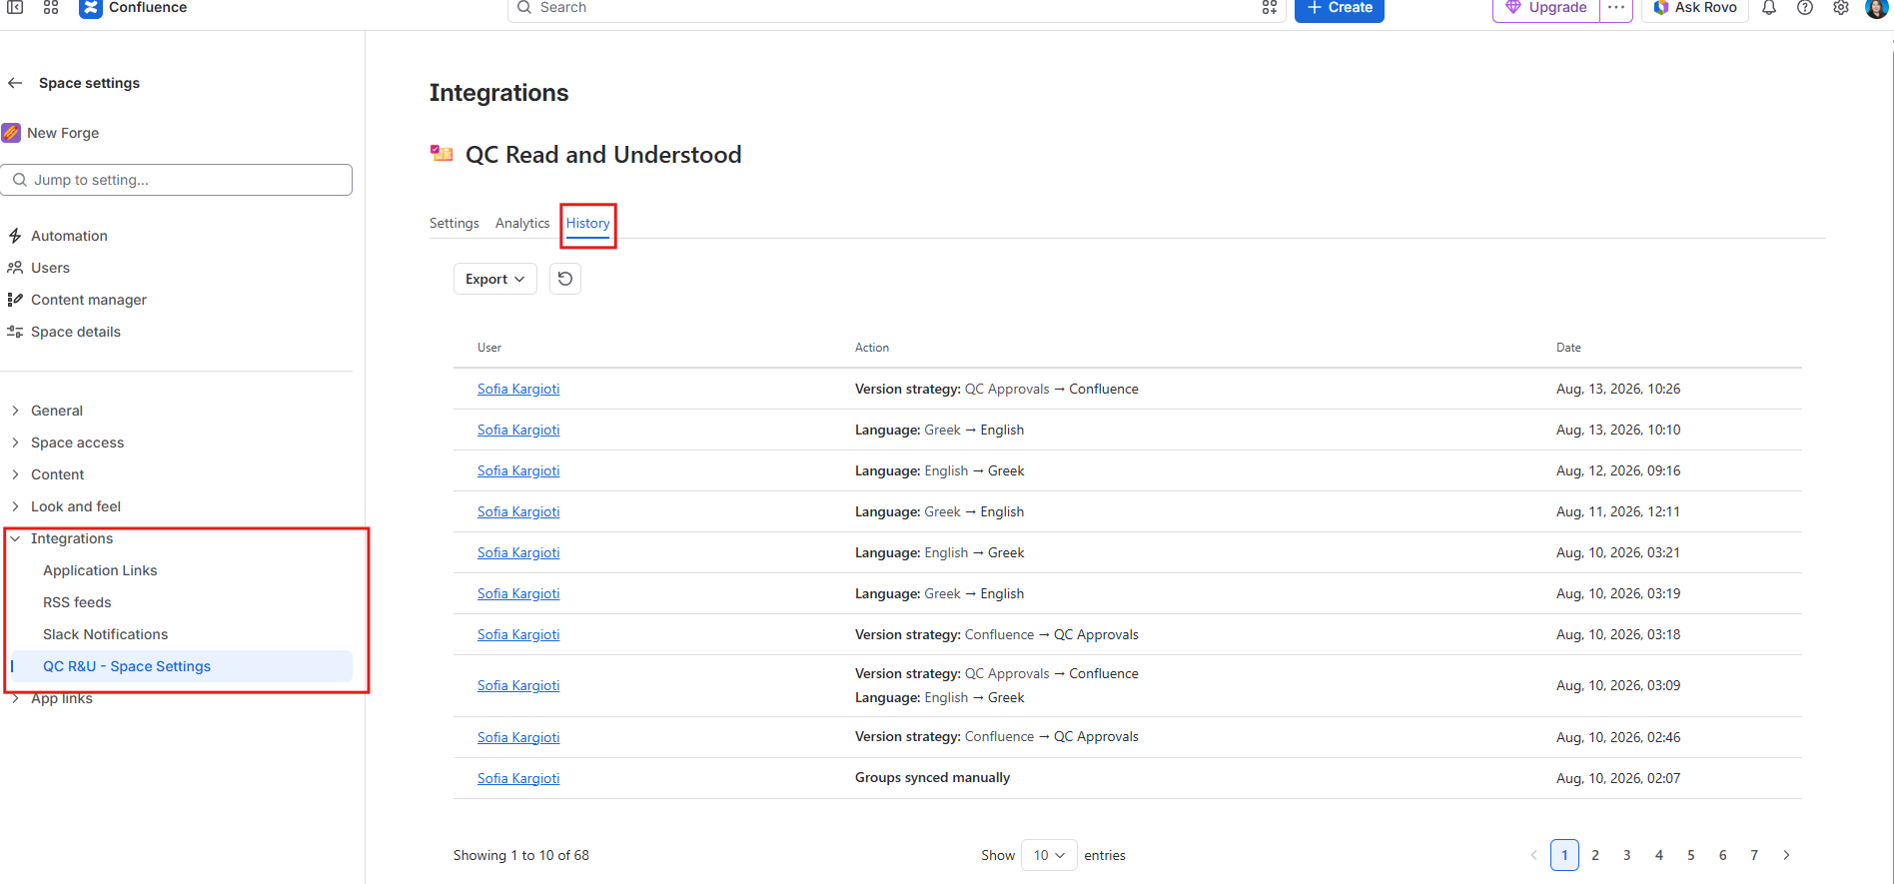Click the top Search field
The width and height of the screenshot is (1894, 884).
click(x=897, y=8)
